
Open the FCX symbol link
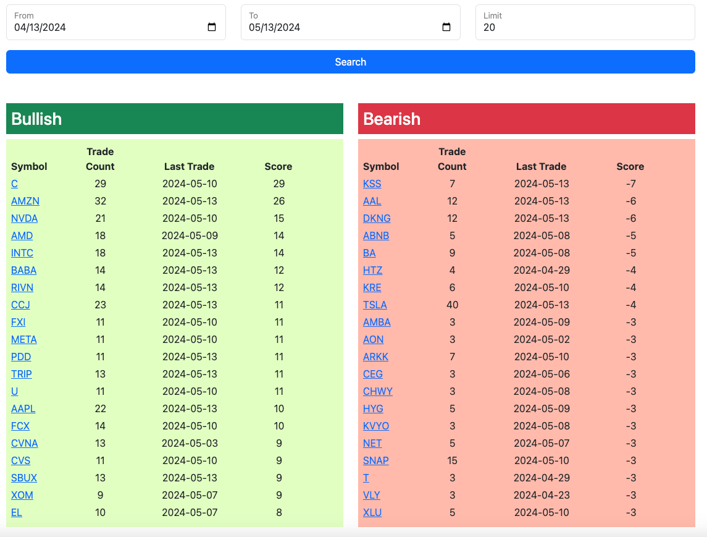[20, 426]
